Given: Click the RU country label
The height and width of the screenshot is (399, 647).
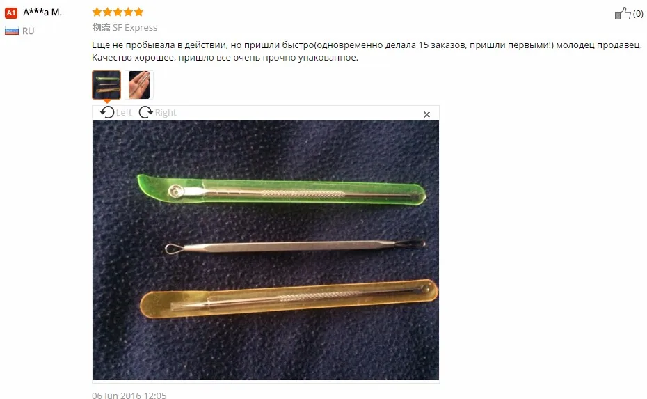Looking at the screenshot, I should (28, 31).
